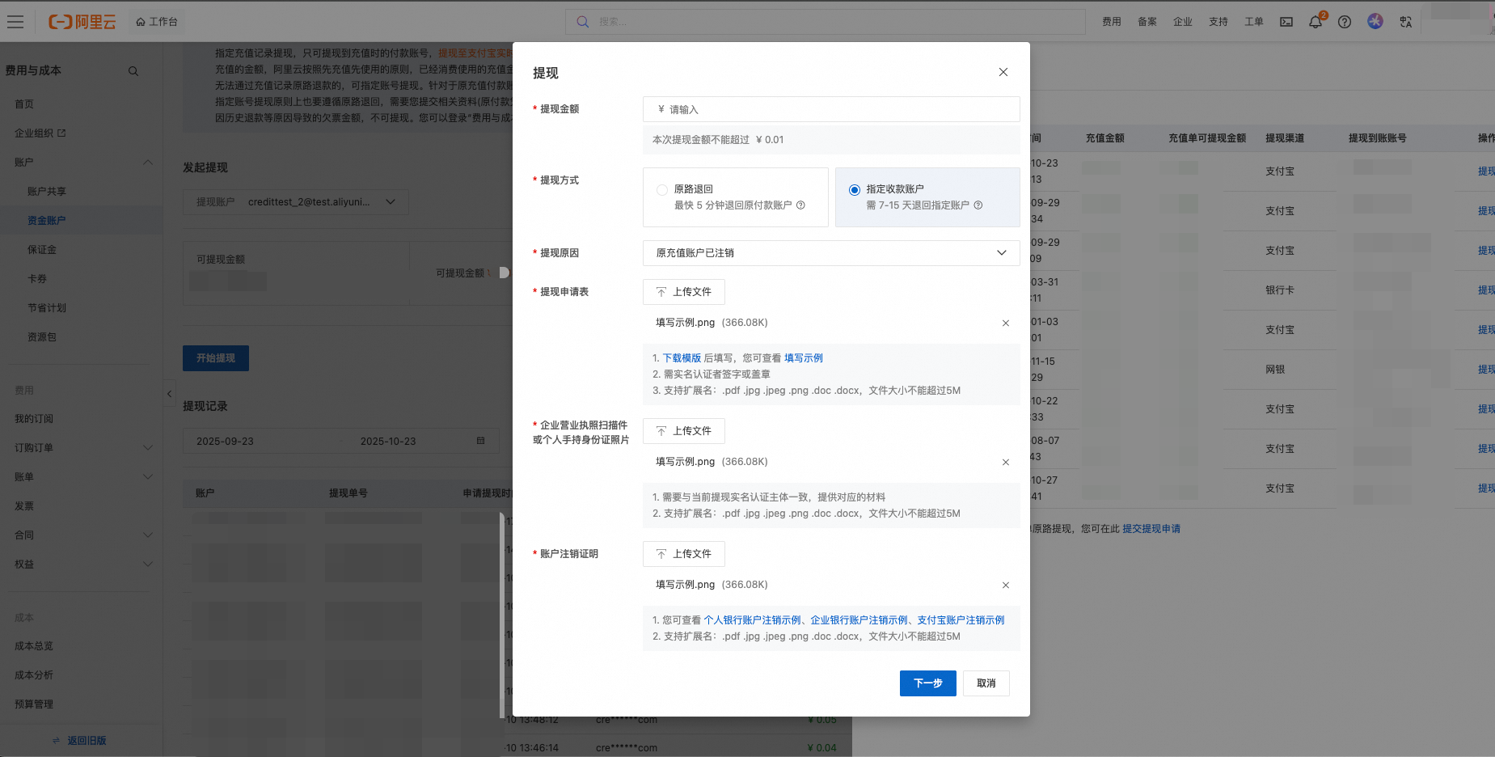Open 卡券 in the sidebar

[x=37, y=279]
